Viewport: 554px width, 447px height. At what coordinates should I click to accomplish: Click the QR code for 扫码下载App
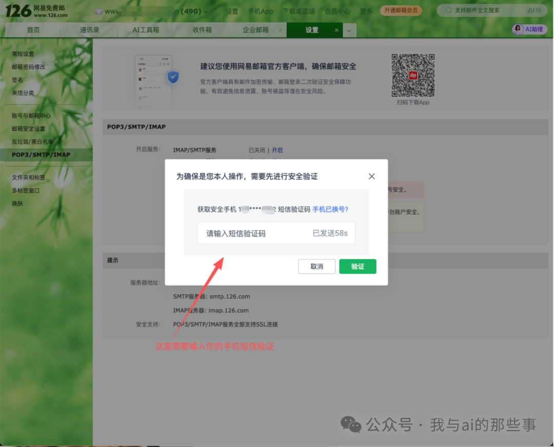tap(412, 75)
